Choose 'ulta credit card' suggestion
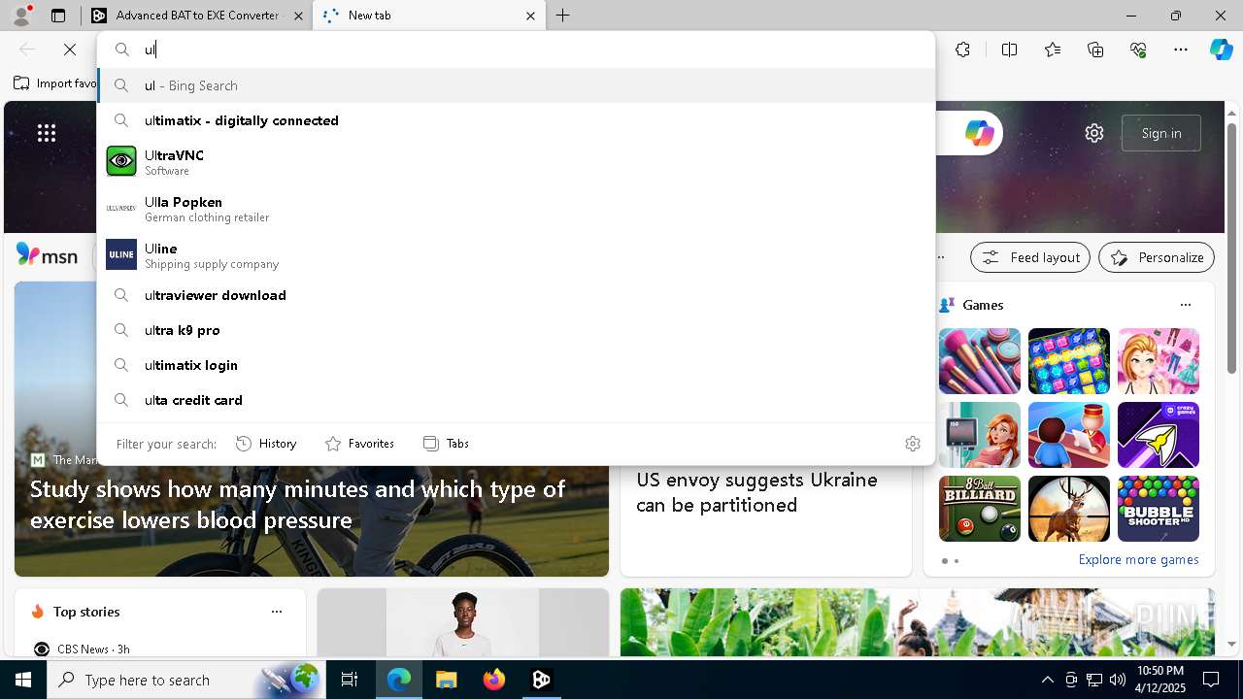This screenshot has width=1243, height=699. tap(516, 400)
